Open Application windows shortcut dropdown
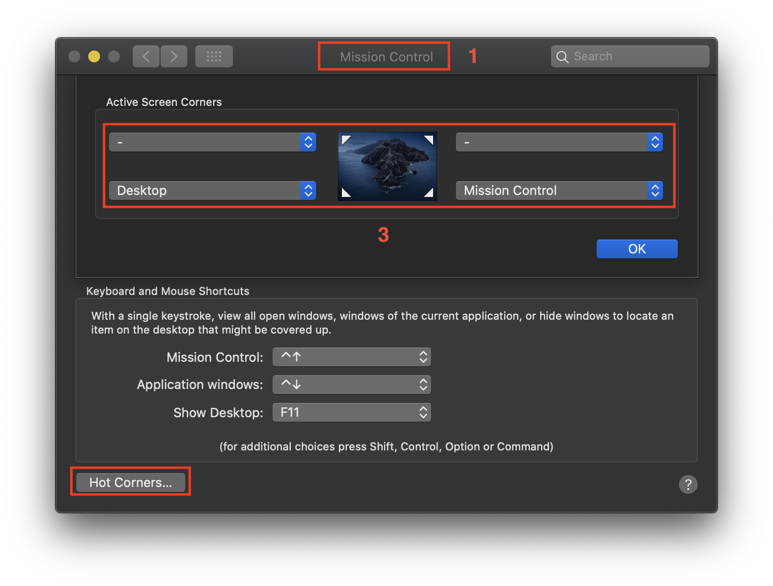773x586 pixels. point(351,385)
